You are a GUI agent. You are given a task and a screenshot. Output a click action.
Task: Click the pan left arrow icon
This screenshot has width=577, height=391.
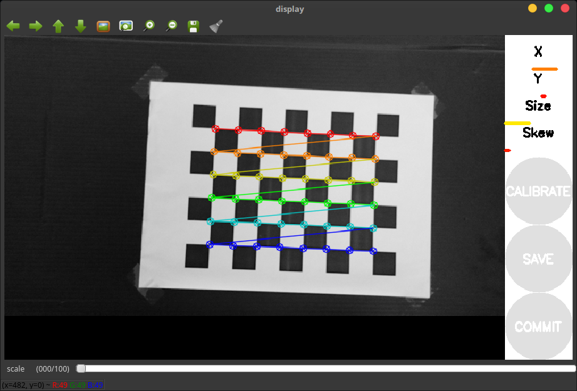coord(13,26)
